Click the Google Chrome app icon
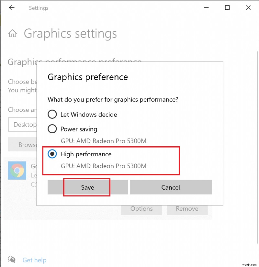The width and height of the screenshot is (259, 267). tap(17, 171)
